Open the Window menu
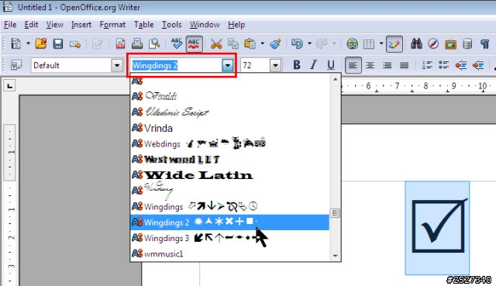 pos(205,25)
